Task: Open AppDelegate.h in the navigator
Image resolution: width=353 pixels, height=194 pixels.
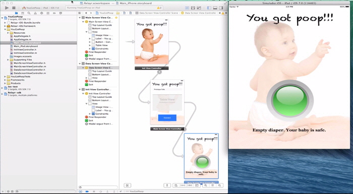Action: (x=22, y=36)
